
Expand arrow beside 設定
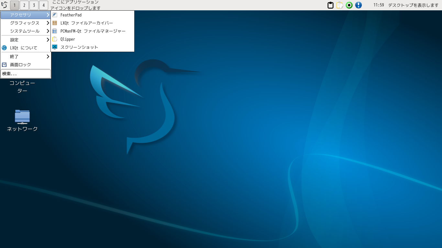(x=48, y=40)
